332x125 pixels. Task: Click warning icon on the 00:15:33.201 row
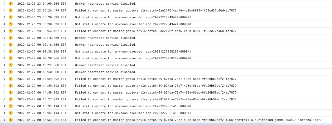10,120
